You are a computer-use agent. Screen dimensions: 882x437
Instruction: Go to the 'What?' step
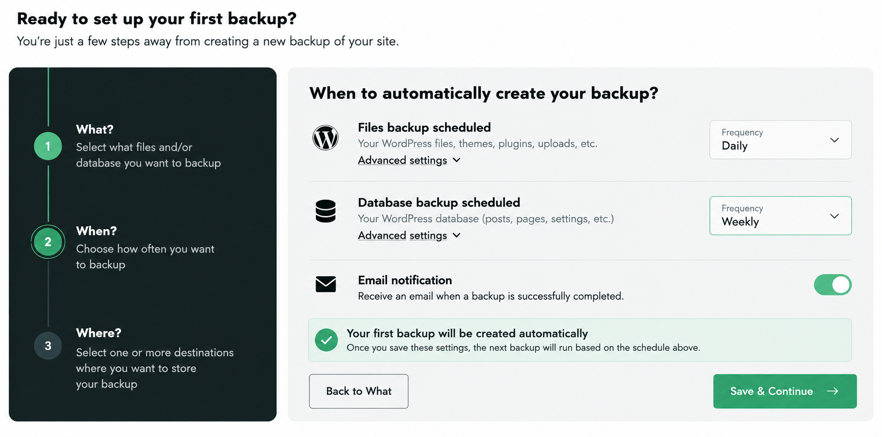coord(95,130)
